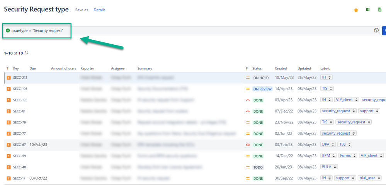Image resolution: width=386 pixels, height=189 pixels.
Task: Refresh the search results icon
Action: pyautogui.click(x=27, y=53)
